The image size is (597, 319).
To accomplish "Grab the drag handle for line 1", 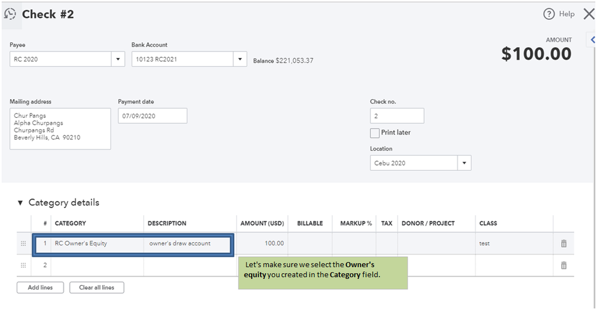I will tap(24, 244).
